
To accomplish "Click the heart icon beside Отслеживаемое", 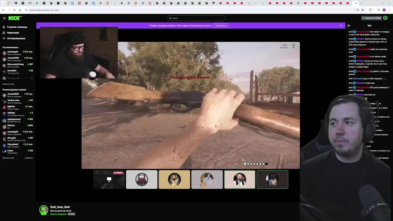I will (x=4, y=38).
